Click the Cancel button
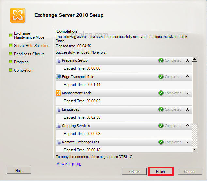 tap(190, 171)
